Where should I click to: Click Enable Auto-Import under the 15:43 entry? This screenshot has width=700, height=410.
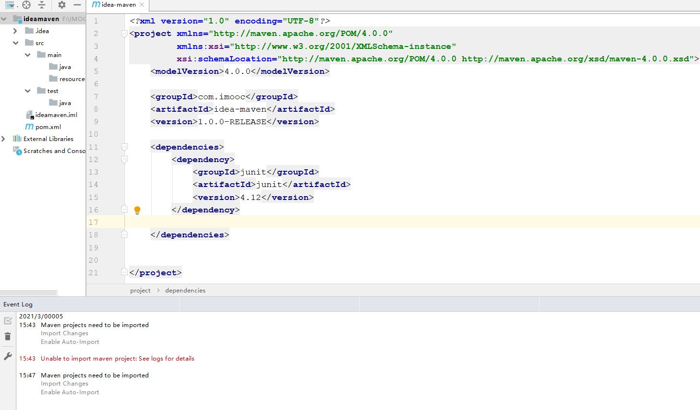click(x=70, y=342)
